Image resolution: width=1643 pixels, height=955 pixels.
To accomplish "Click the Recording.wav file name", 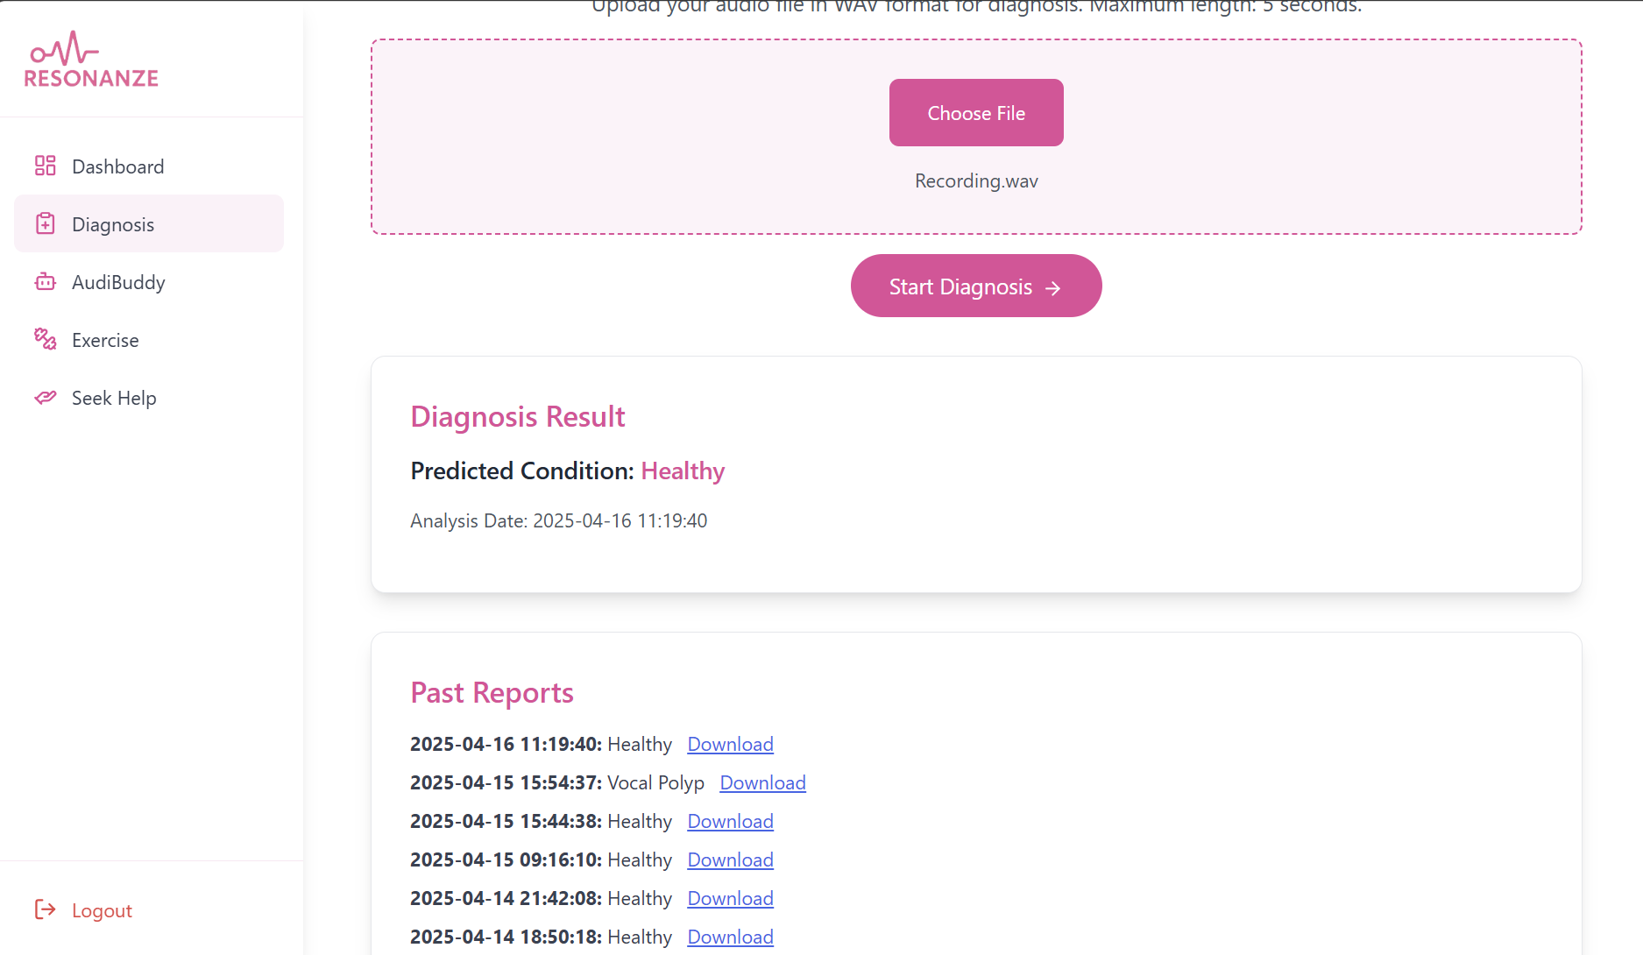I will tap(976, 181).
